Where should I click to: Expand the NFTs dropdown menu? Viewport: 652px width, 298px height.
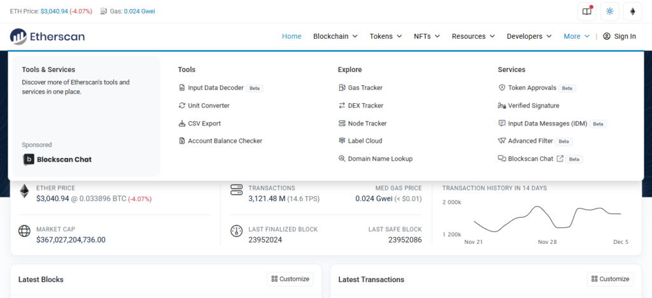click(427, 36)
